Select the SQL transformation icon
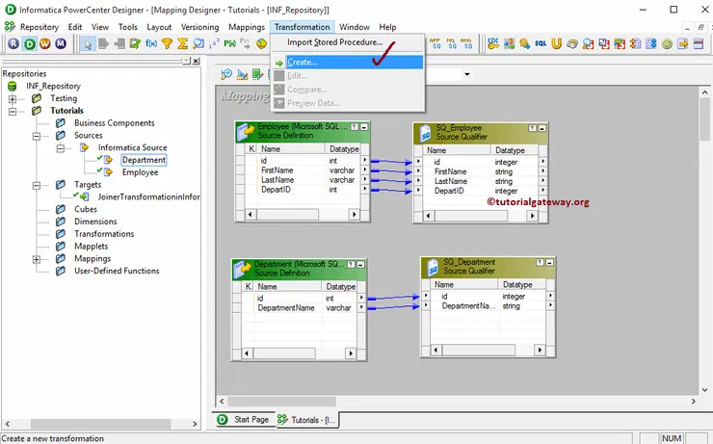Screen dimensions: 713x444 pos(541,43)
